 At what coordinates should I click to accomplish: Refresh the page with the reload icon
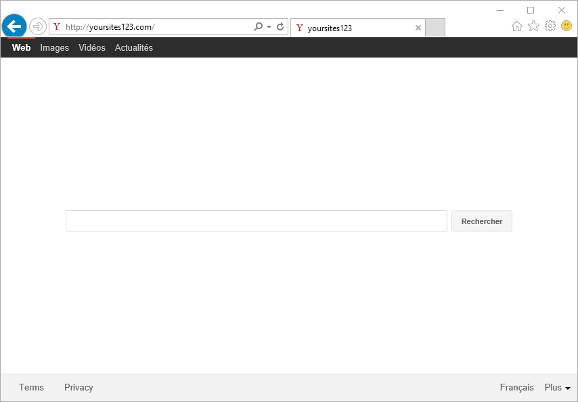click(x=280, y=26)
